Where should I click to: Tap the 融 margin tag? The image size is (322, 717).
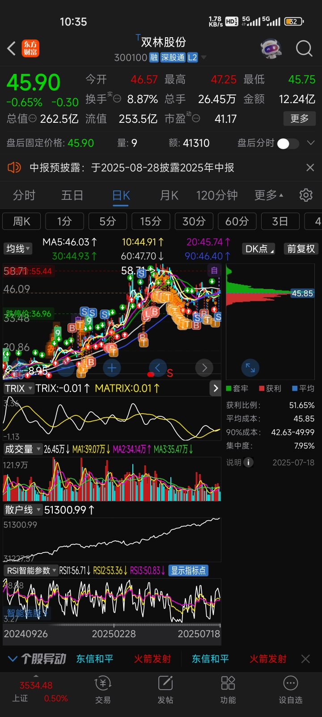coord(154,57)
